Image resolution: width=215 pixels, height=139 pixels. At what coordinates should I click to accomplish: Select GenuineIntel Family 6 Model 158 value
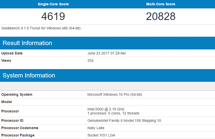tap(124, 121)
